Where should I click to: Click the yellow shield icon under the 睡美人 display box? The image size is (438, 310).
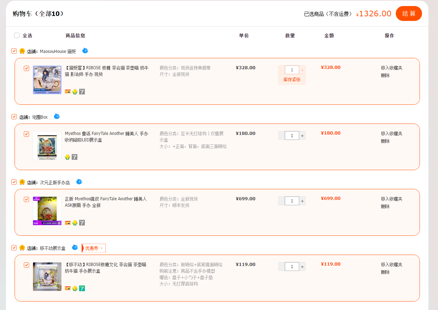click(x=67, y=157)
